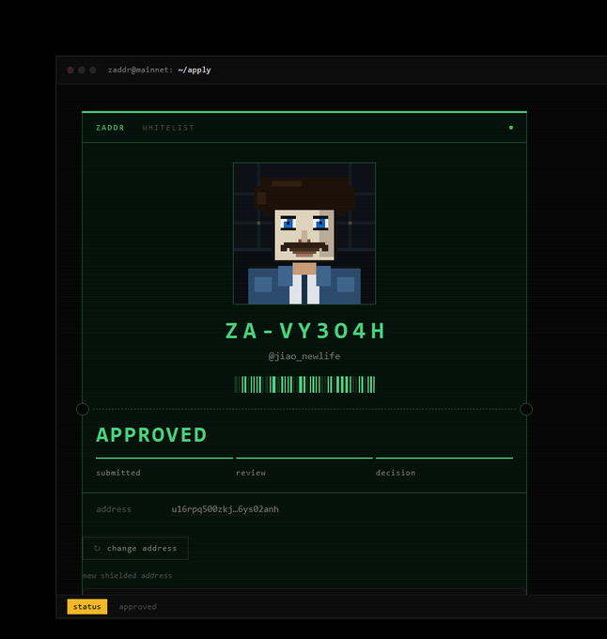The image size is (607, 639).
Task: Focus the new shielded address input field
Action: 304,591
